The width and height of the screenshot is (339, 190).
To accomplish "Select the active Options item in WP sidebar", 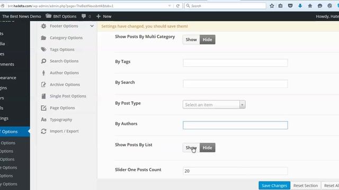I will pos(15,131).
